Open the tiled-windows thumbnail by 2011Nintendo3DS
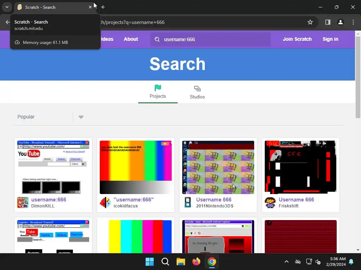Image resolution: width=361 pixels, height=270 pixels. pos(218,167)
